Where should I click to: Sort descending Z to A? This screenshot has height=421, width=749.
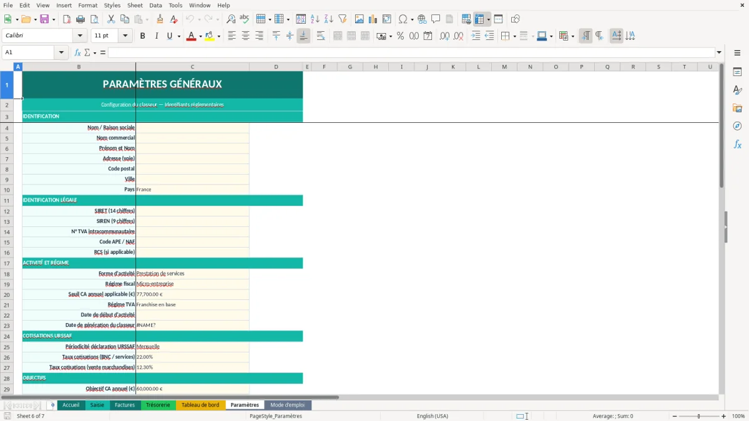pyautogui.click(x=329, y=19)
